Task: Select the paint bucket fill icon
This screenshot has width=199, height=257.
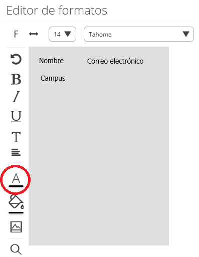Action: (x=16, y=202)
